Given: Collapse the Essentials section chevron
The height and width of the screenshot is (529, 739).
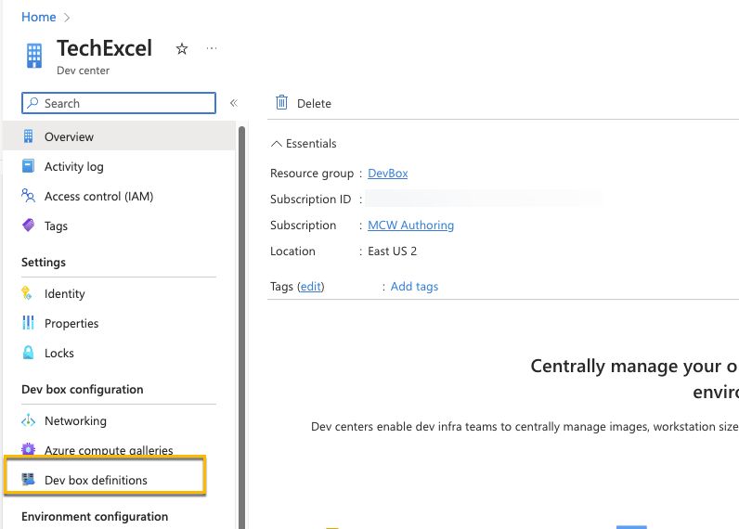Looking at the screenshot, I should (277, 144).
